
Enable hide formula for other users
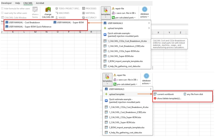(x=2, y=8)
